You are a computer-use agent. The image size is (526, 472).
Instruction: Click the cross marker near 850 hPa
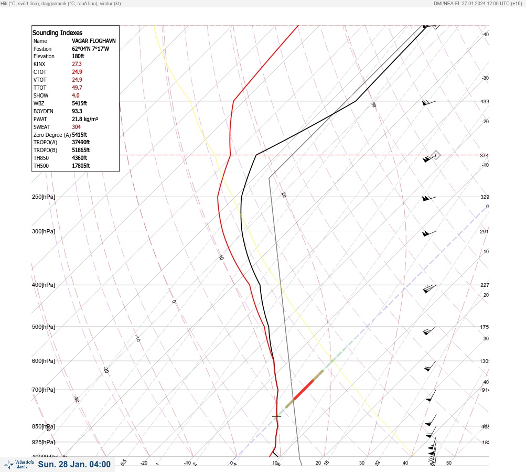[x=276, y=416]
